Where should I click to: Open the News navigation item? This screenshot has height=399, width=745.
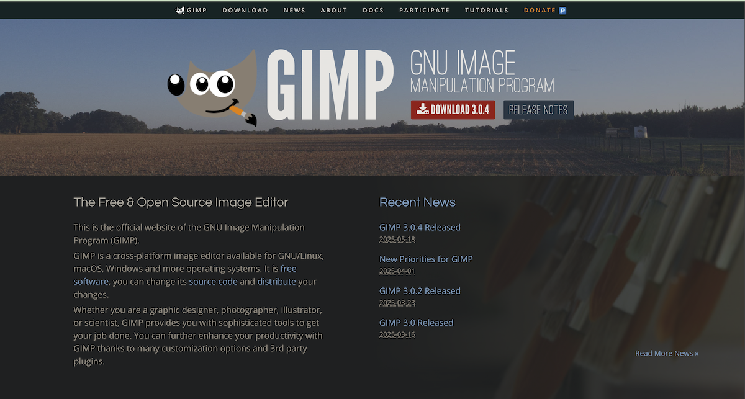[x=294, y=11]
